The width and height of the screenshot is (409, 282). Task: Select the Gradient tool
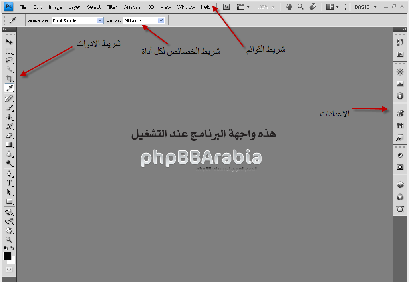(9, 145)
